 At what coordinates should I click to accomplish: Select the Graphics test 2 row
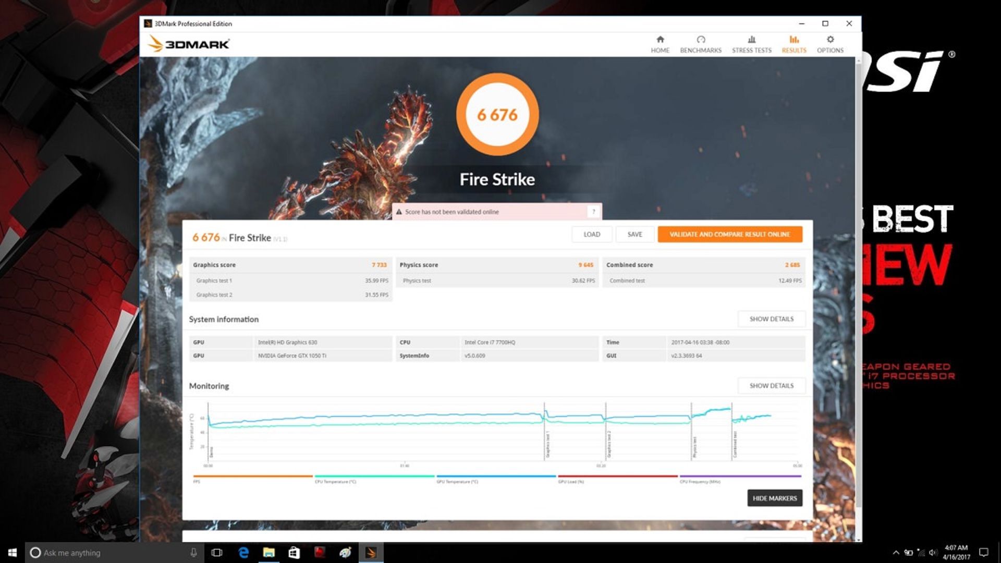click(x=291, y=295)
